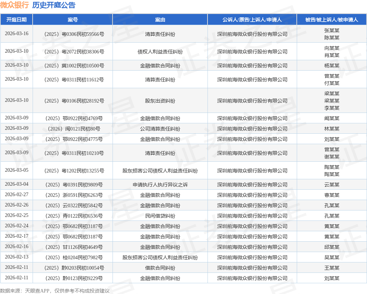Click case number 甘1126民初4649号

coord(74,247)
